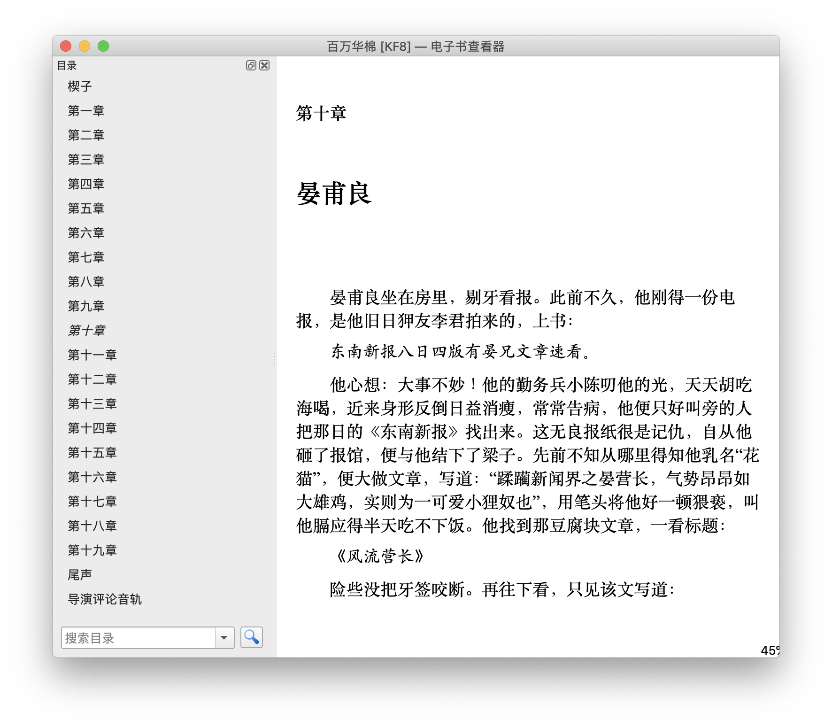This screenshot has width=832, height=727.
Task: Select 第十四章 in the contents
Action: (92, 428)
